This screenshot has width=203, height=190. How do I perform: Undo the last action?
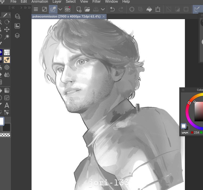[x=112, y=9]
